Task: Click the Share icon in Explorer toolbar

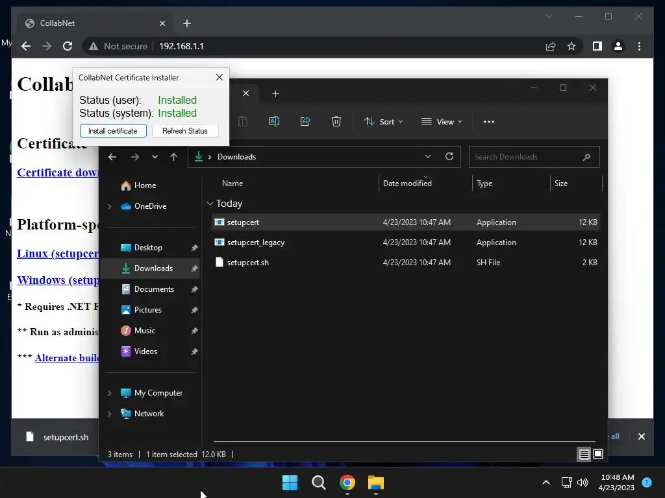Action: point(305,121)
